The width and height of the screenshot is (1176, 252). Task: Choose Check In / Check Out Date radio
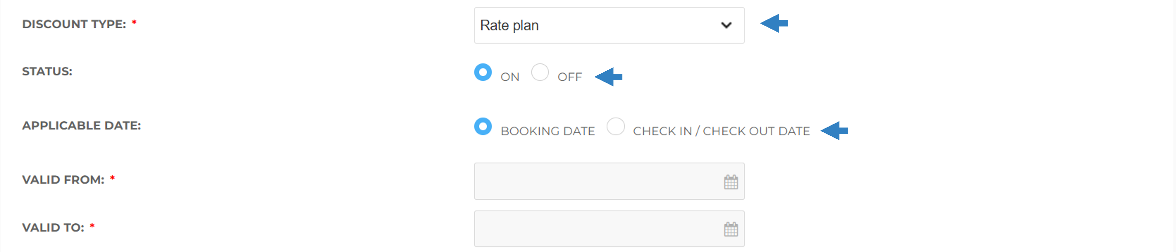pyautogui.click(x=615, y=127)
